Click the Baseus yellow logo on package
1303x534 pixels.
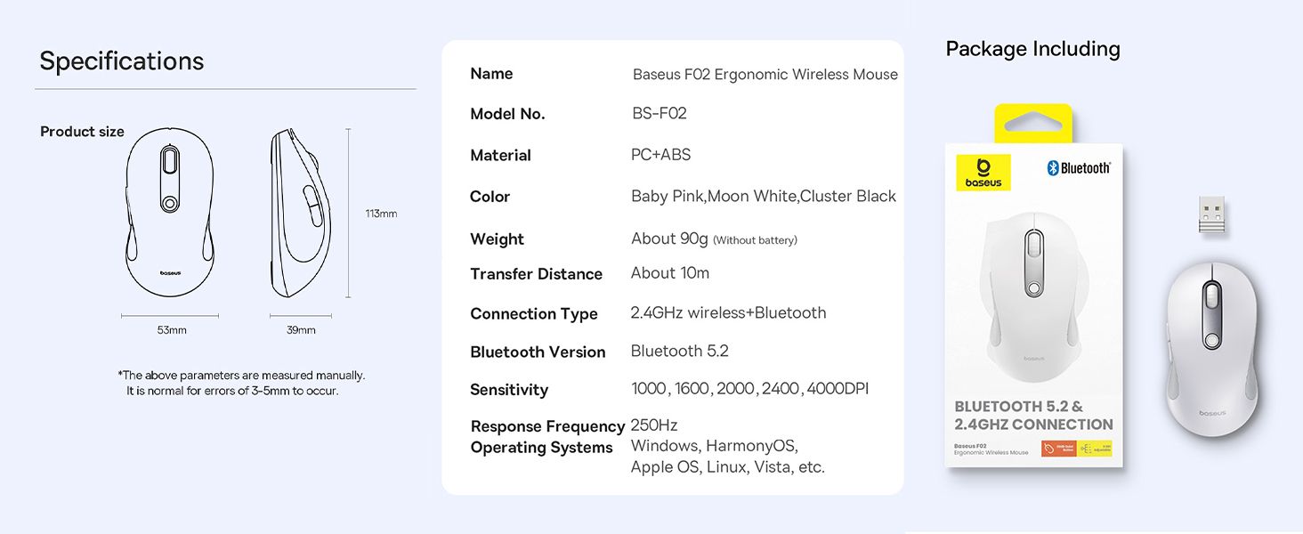click(983, 172)
